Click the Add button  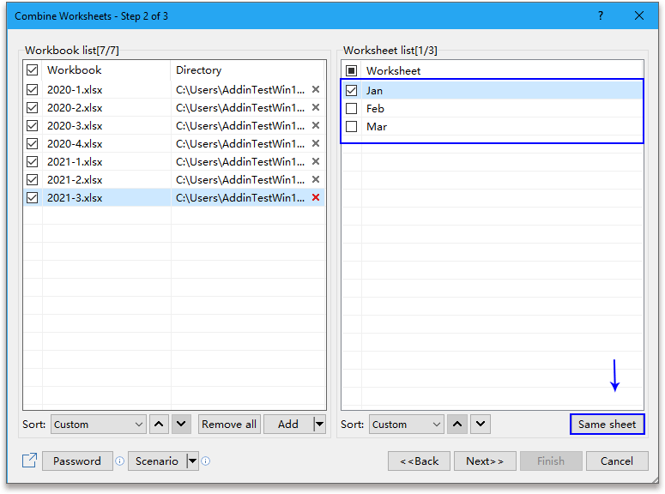(288, 424)
